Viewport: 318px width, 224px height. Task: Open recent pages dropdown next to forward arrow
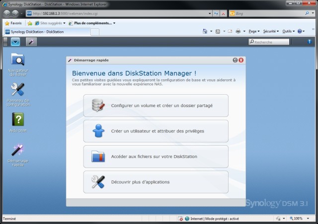point(21,13)
